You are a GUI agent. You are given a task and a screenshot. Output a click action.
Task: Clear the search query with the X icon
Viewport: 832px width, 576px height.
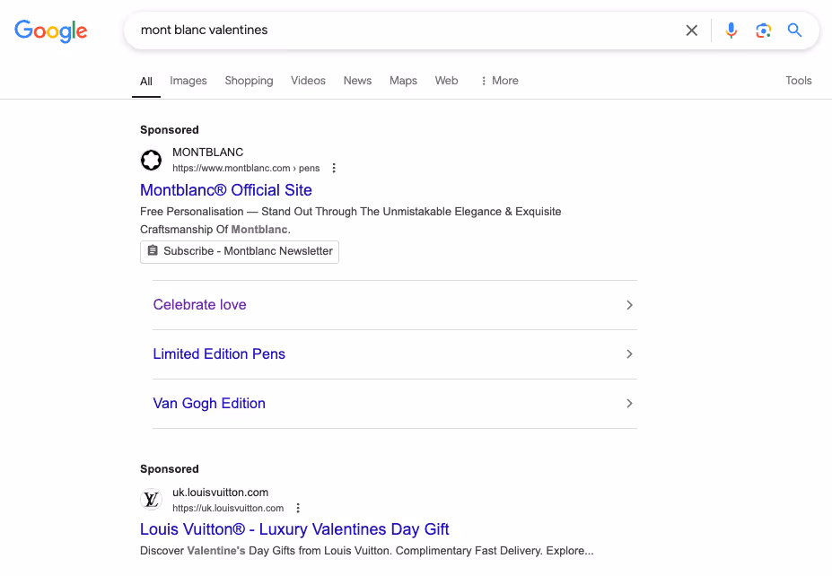point(691,31)
